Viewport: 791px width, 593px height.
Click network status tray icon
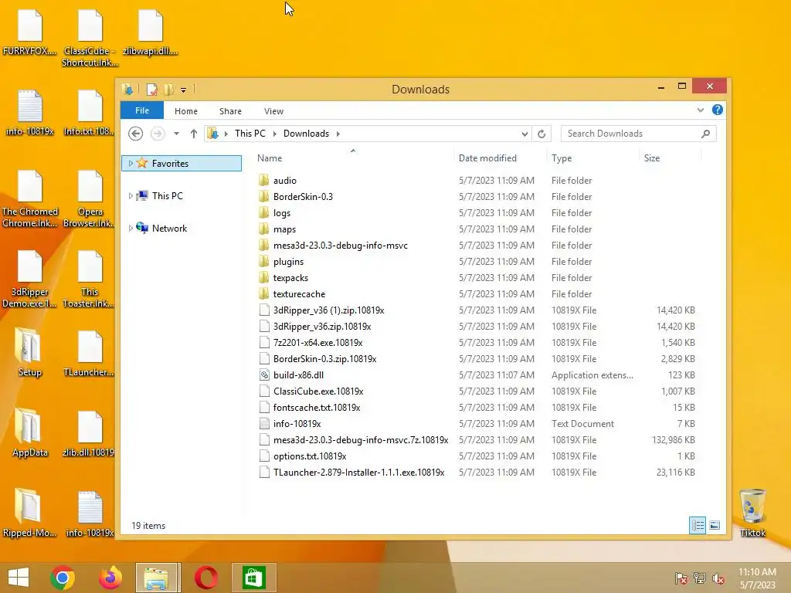[700, 578]
